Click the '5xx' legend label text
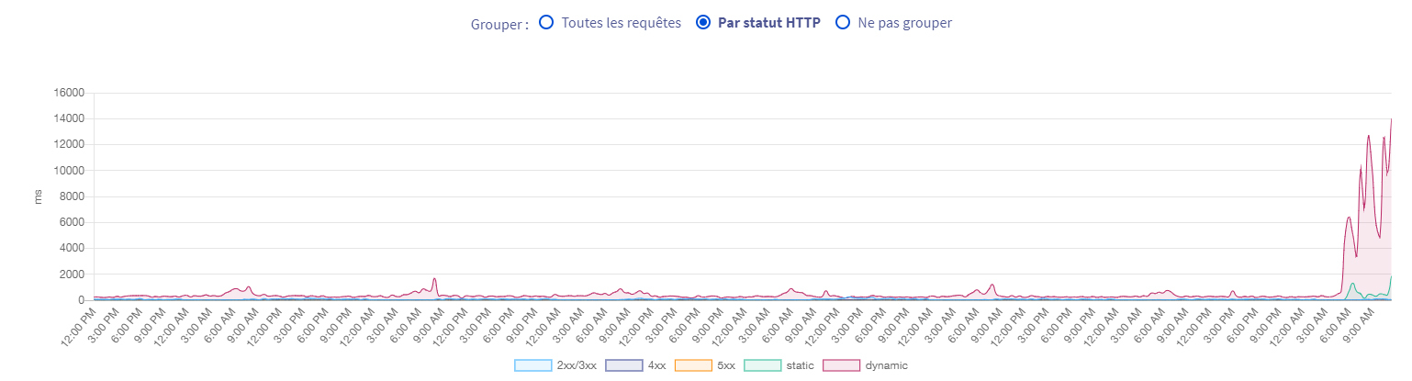The image size is (1412, 381). (726, 365)
